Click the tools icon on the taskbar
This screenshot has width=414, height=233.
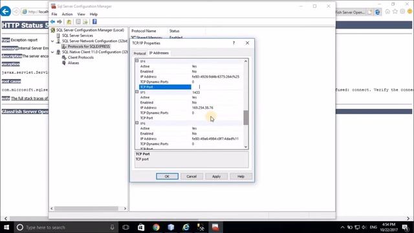point(201,227)
